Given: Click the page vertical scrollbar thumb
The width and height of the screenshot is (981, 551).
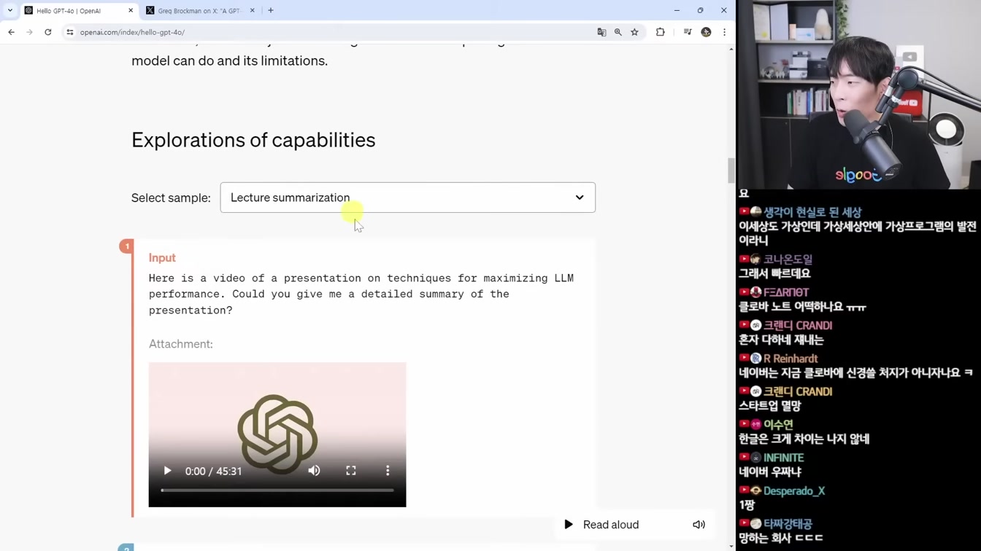Looking at the screenshot, I should click(x=731, y=171).
